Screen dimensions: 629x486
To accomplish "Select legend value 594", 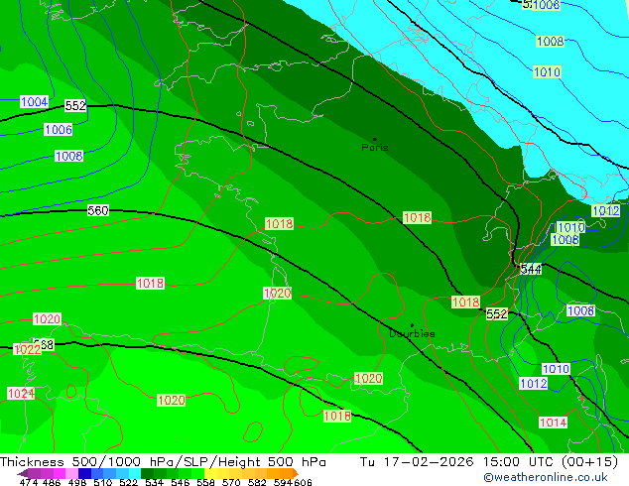I will pyautogui.click(x=283, y=482).
